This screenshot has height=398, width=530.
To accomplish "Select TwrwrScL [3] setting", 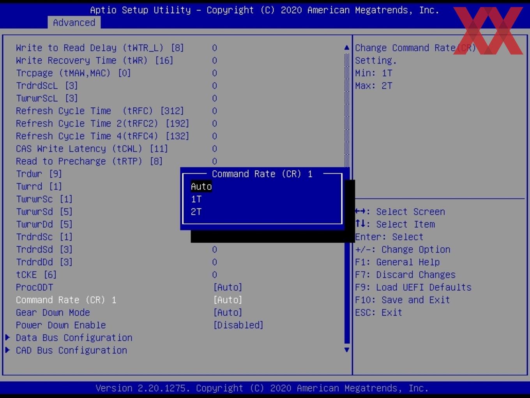I will pos(47,98).
